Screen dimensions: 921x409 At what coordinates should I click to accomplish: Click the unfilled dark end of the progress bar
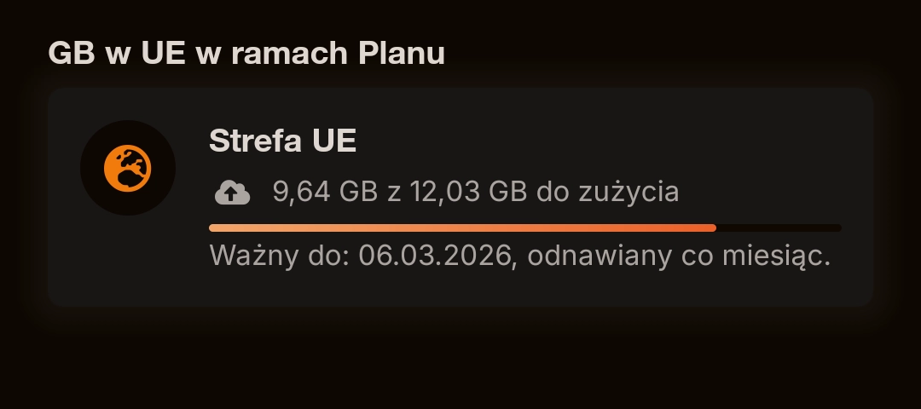778,228
